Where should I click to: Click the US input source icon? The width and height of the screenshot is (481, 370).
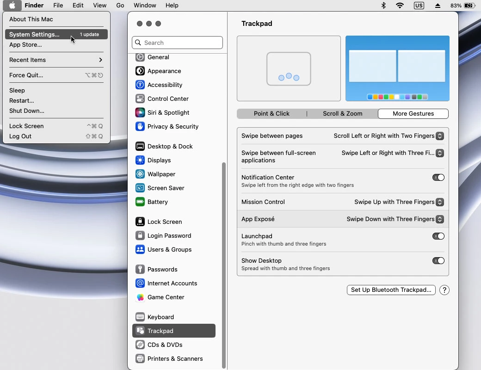419,6
